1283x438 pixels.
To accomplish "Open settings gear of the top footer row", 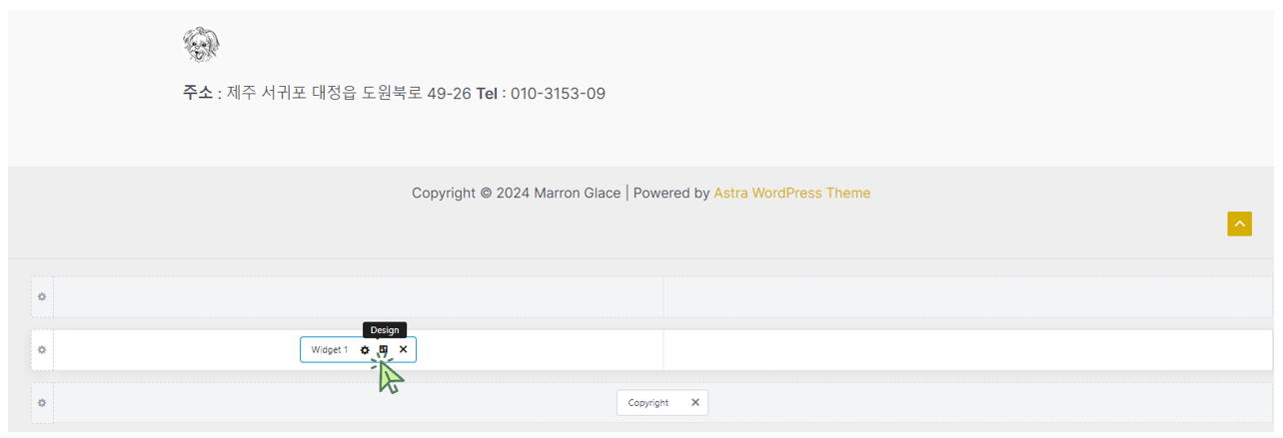I will pos(42,297).
